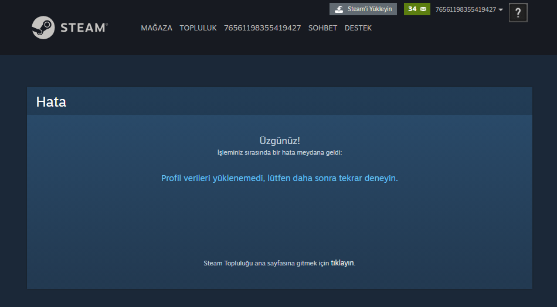Viewport: 557px width, 307px height.
Task: Open the DESTEK support page
Action: coord(358,28)
